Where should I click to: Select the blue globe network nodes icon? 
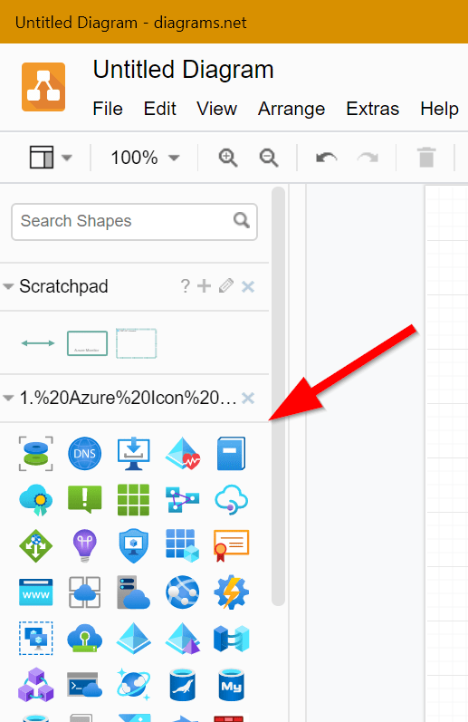[x=183, y=592]
